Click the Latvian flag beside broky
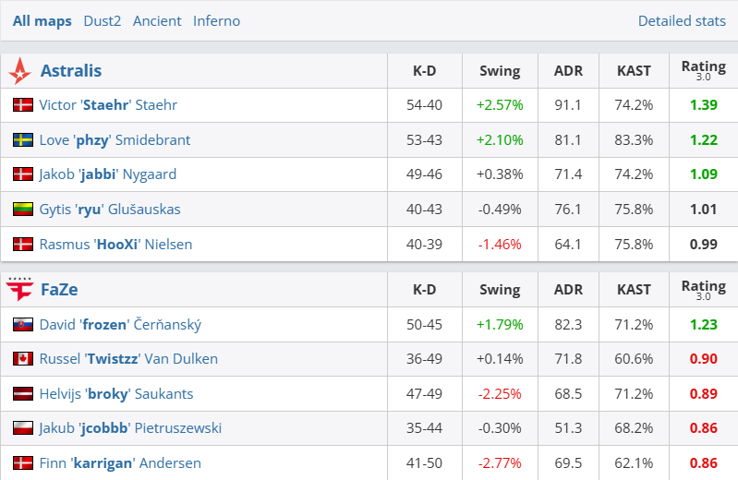Screen dimensions: 738x480 click(23, 394)
